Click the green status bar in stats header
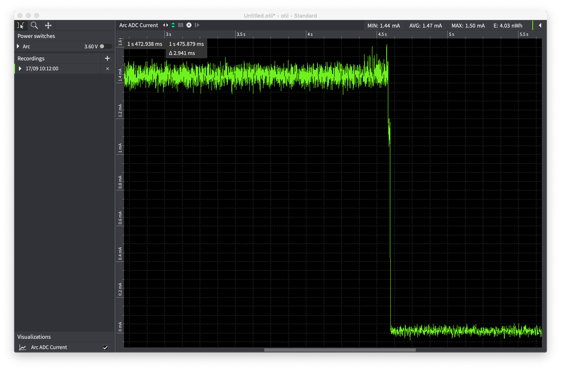 tap(533, 25)
